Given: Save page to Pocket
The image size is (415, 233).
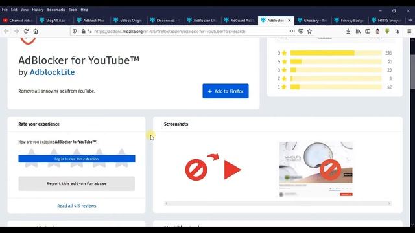Looking at the screenshot, I should click(301, 31).
